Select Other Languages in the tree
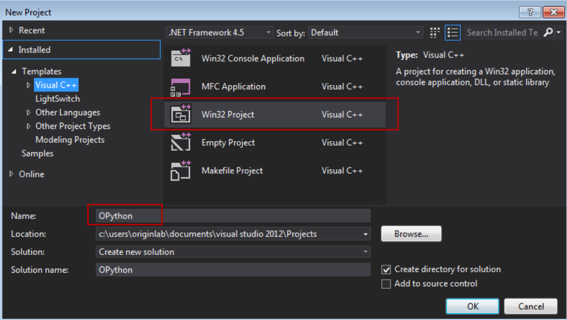Image resolution: width=567 pixels, height=320 pixels. [x=67, y=112]
